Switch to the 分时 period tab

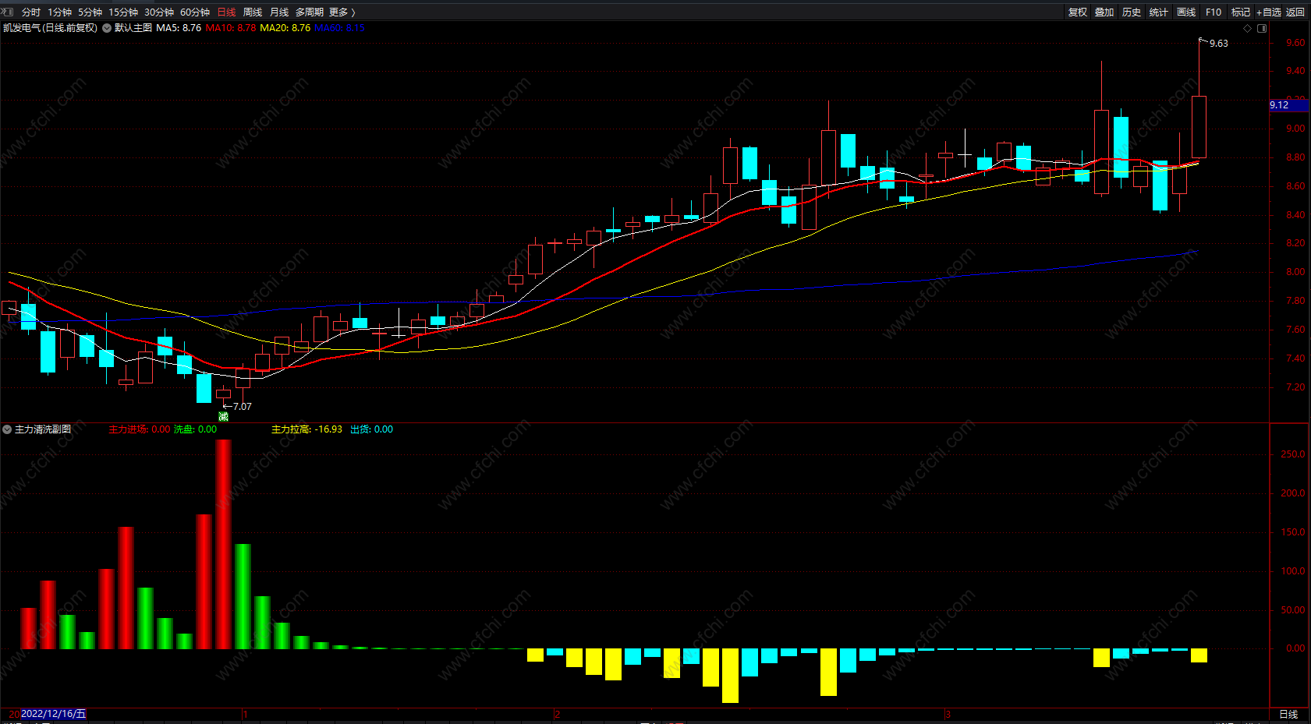(31, 12)
